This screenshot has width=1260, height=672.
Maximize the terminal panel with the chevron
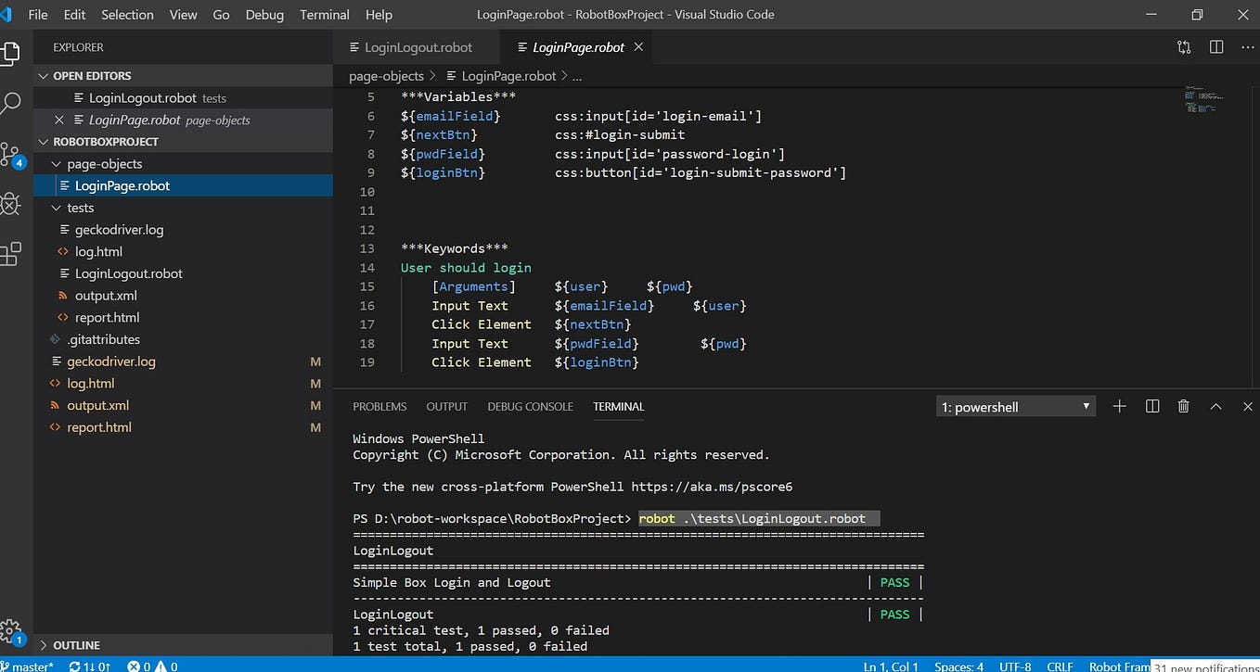(x=1215, y=406)
